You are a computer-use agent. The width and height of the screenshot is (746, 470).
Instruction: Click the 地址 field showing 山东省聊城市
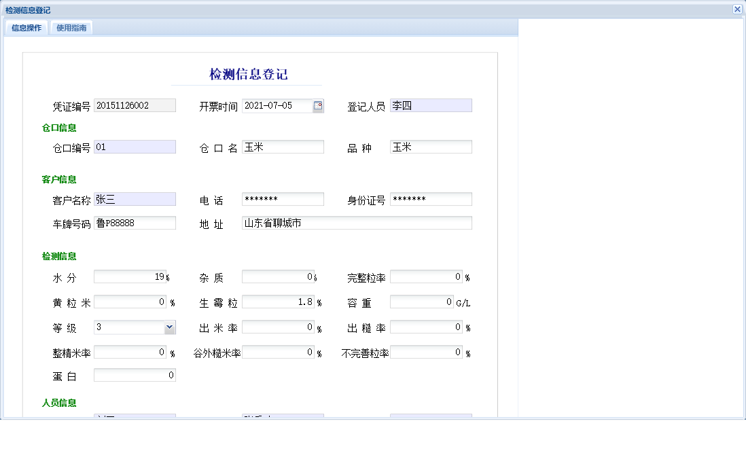tap(357, 223)
